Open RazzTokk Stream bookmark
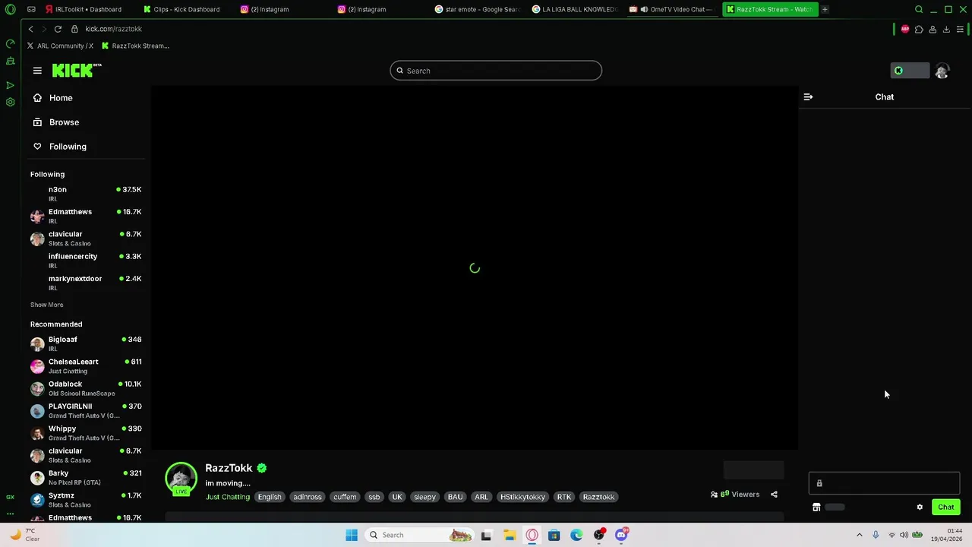 click(136, 46)
